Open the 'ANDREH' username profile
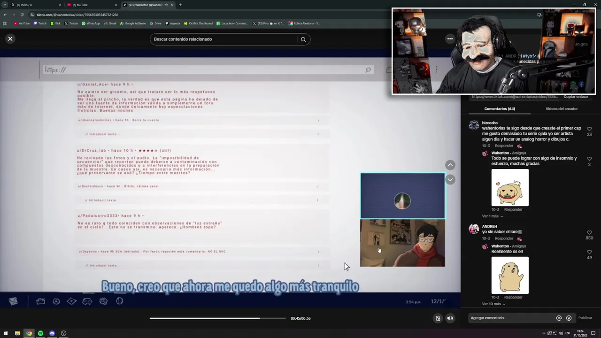601x338 pixels. 489,227
